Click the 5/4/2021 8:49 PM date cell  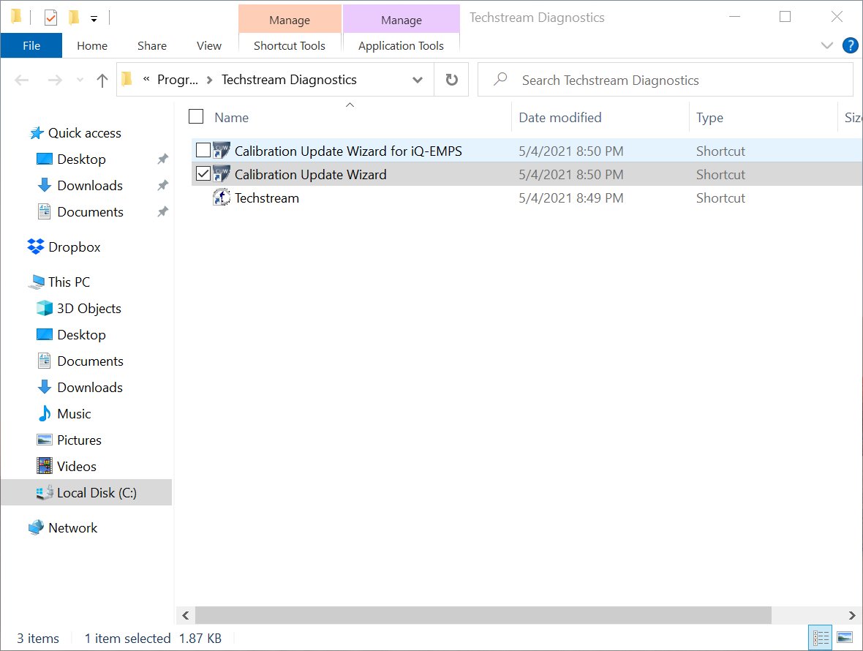(x=570, y=198)
